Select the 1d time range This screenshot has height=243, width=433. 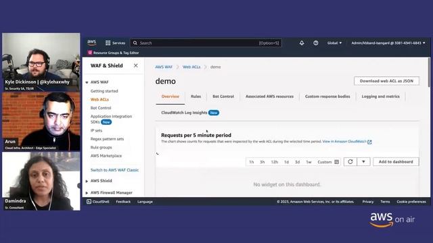286,162
